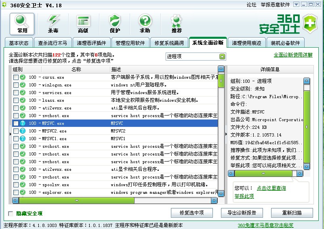Open the 进程项 category dropdown

coord(196,57)
